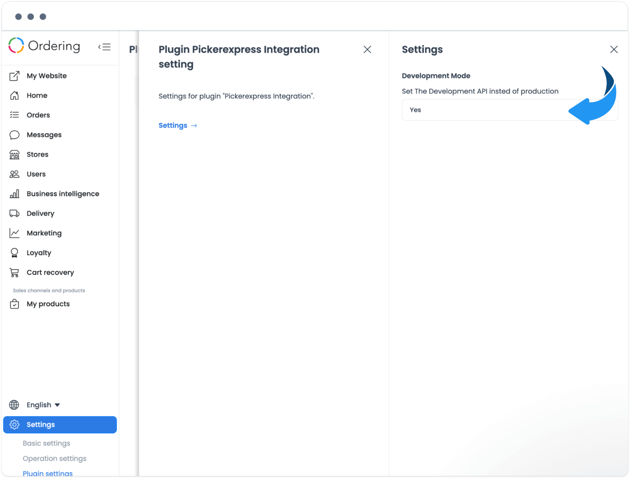Image resolution: width=630 pixels, height=479 pixels.
Task: Click the Orders list icon
Action: click(x=15, y=115)
